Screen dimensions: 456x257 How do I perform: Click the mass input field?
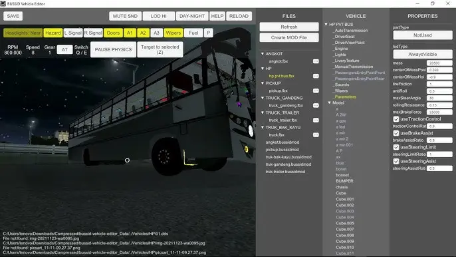[x=439, y=63]
